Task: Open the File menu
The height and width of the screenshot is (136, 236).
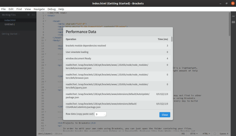Action: (x=4, y=9)
